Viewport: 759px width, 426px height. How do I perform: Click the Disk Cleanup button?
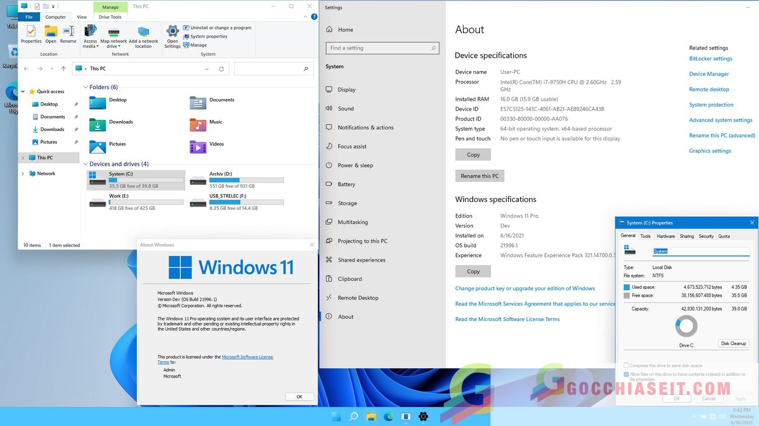click(x=733, y=343)
